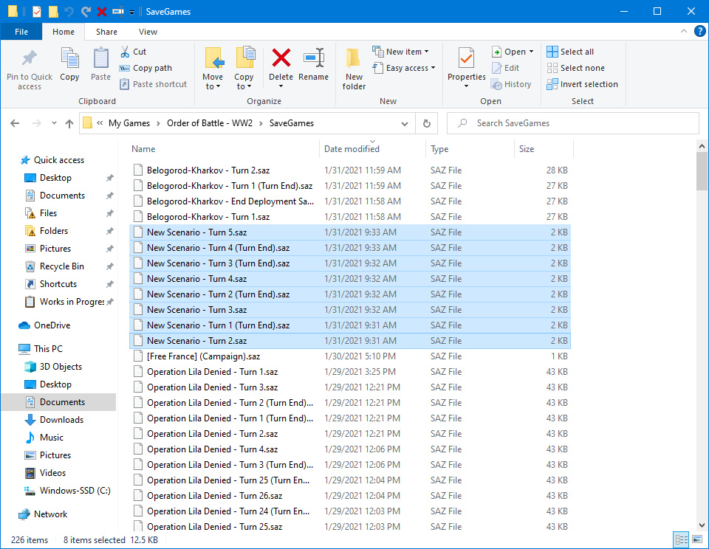Viewport: 709px width, 549px height.
Task: Collapse the ribbon with the chevron
Action: tap(684, 31)
